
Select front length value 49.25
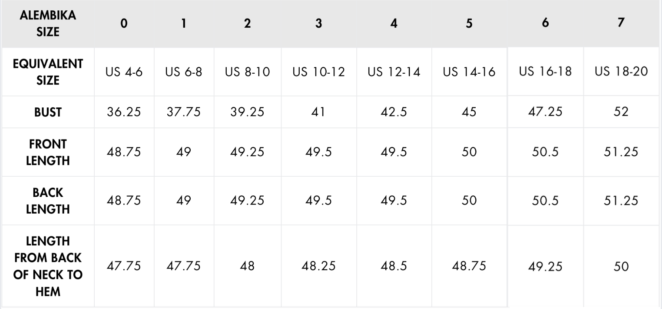pos(247,152)
